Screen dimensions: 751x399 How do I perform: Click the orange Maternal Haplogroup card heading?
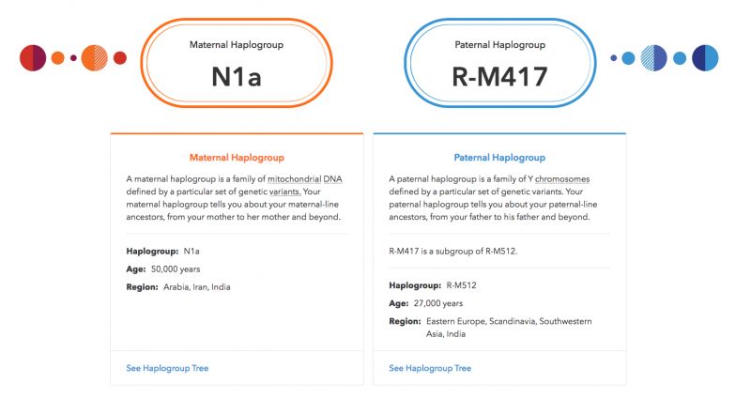(237, 158)
